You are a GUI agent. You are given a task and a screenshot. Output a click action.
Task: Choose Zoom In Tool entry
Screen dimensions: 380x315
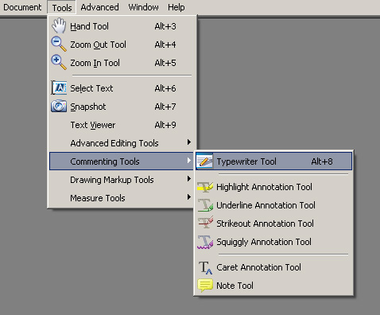(x=122, y=63)
